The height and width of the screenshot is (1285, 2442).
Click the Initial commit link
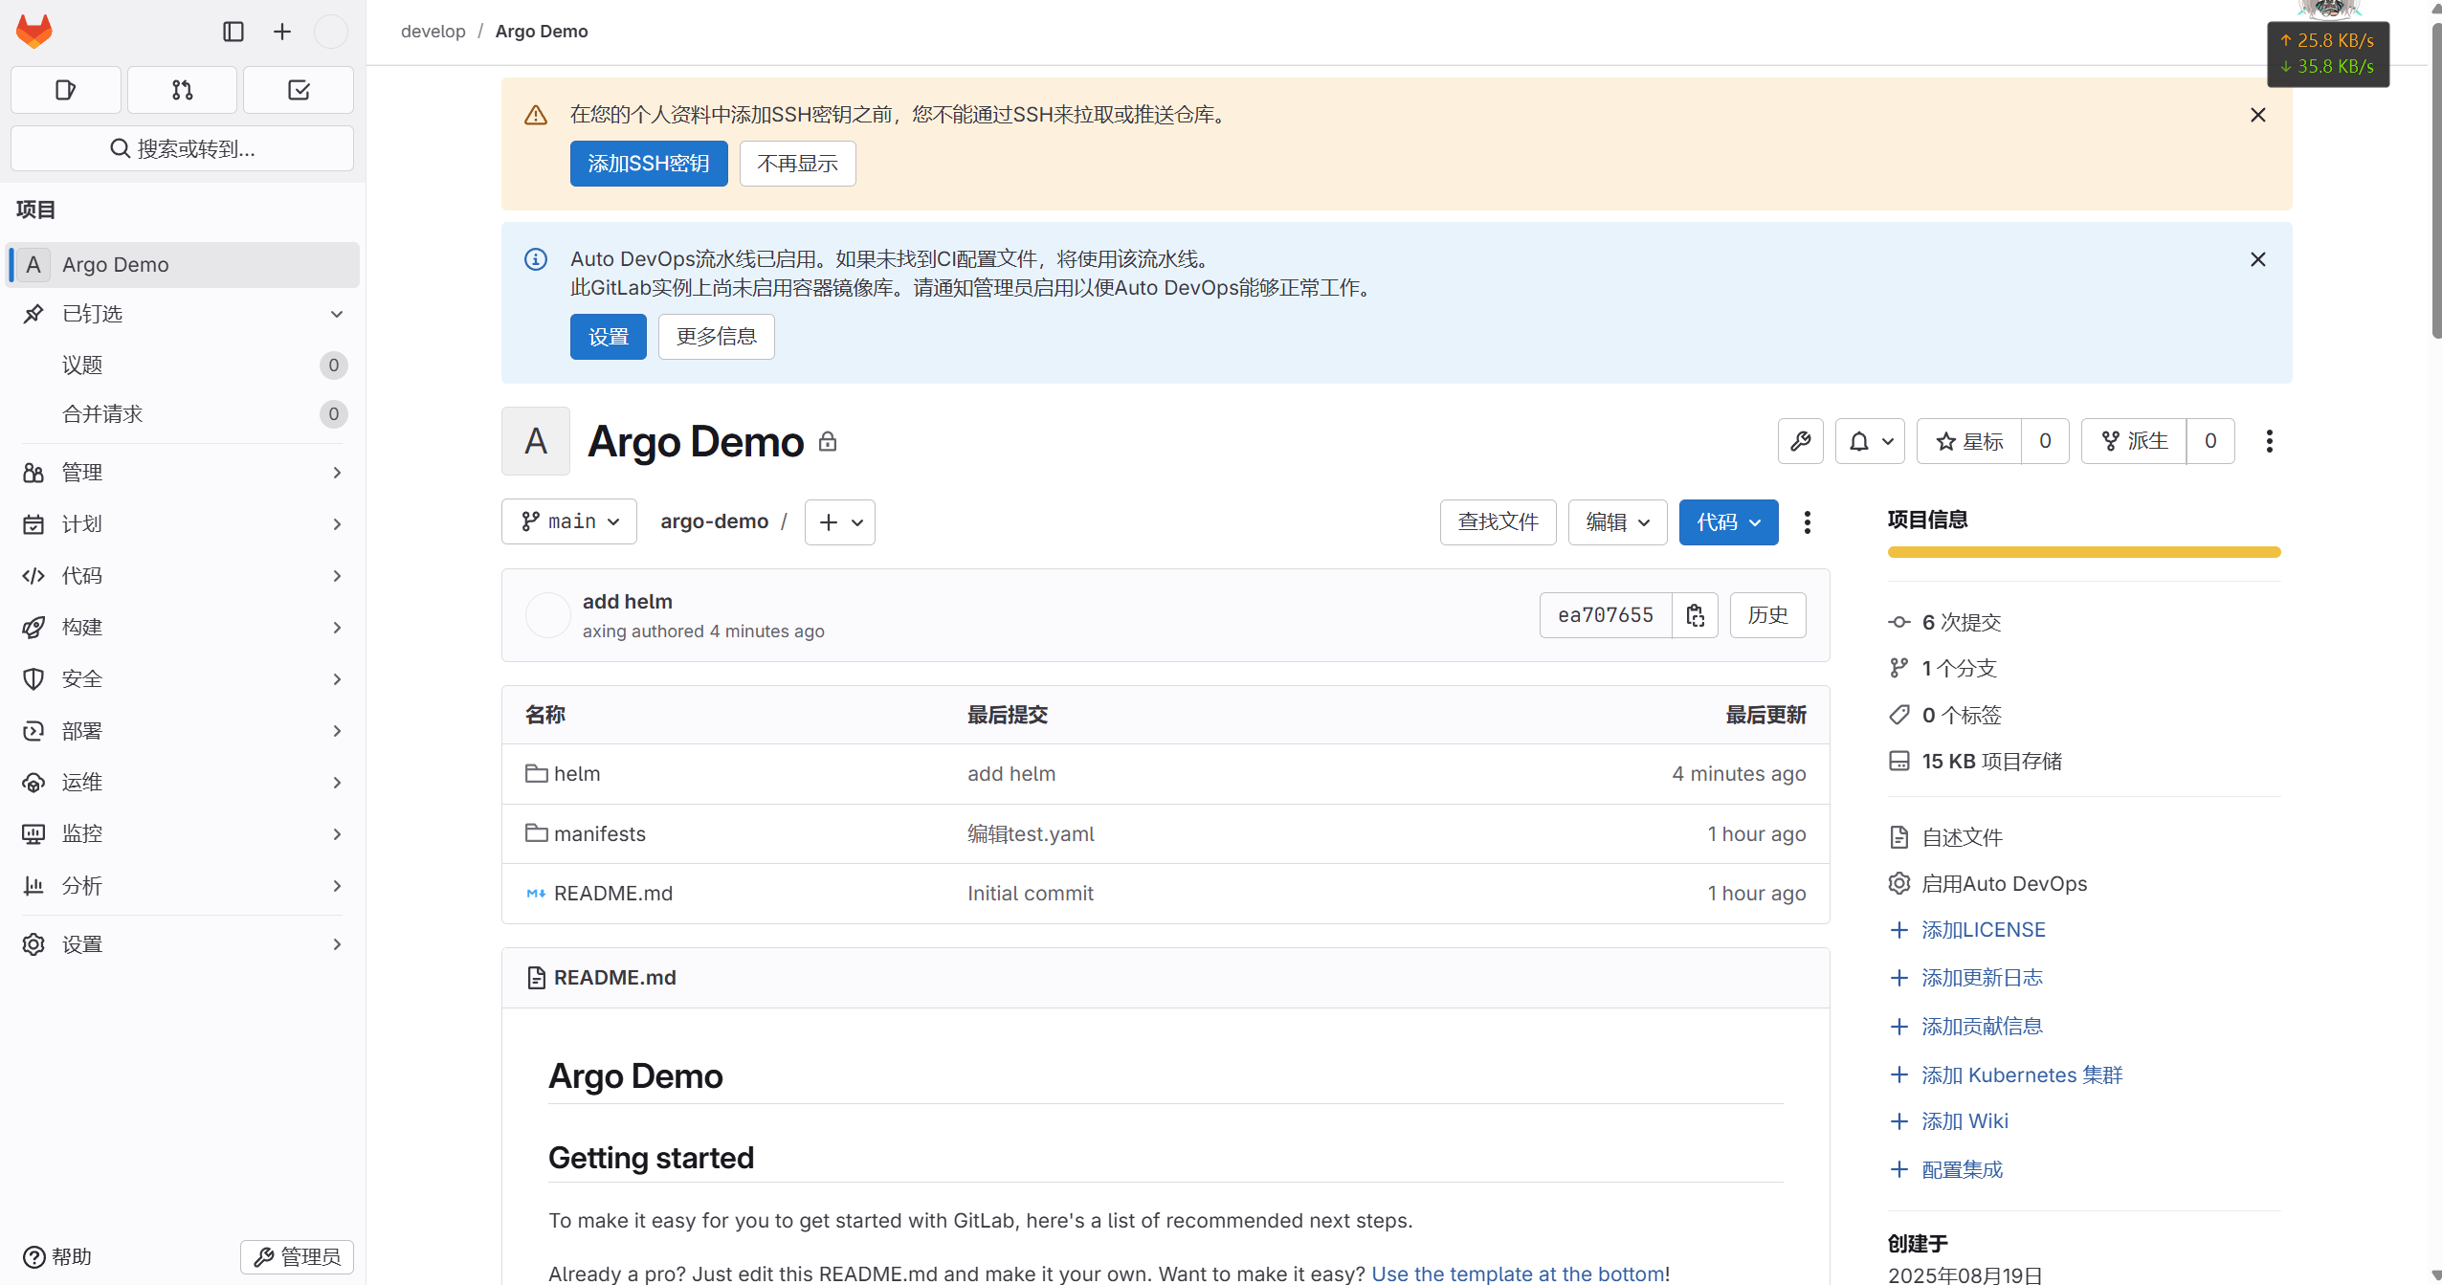point(1030,894)
